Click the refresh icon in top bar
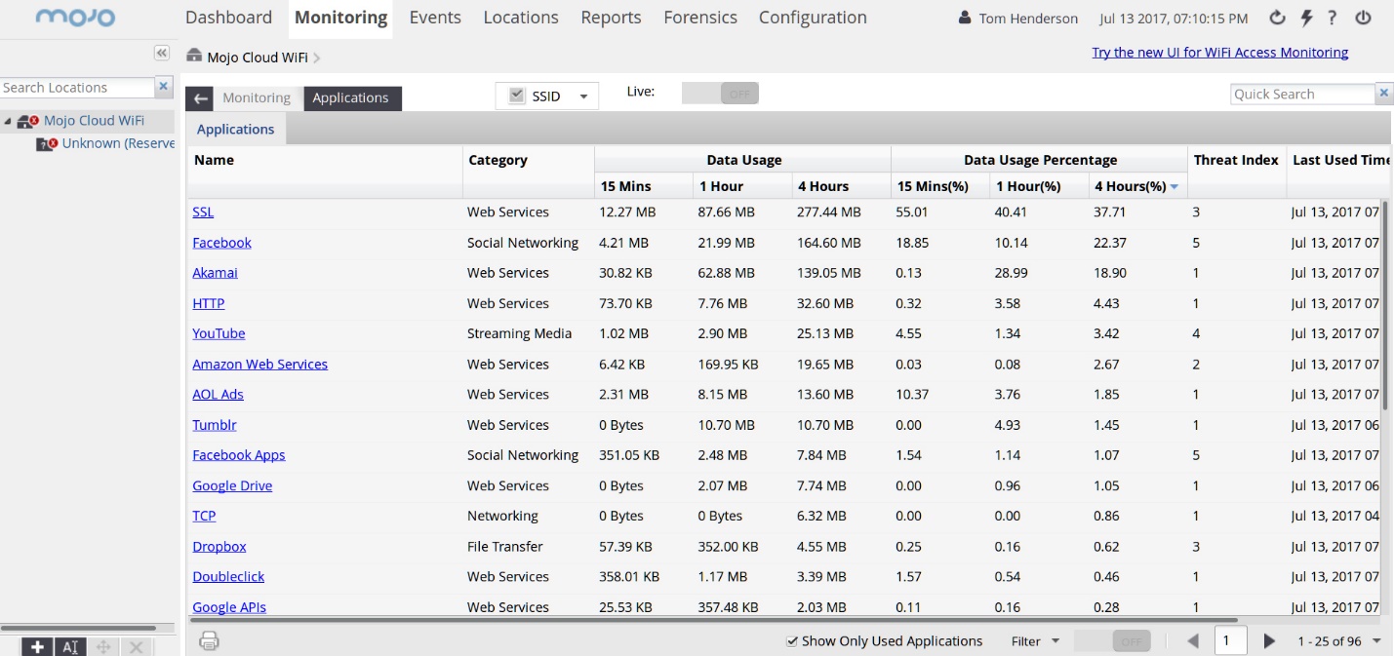The height and width of the screenshot is (656, 1394). coord(1277,19)
